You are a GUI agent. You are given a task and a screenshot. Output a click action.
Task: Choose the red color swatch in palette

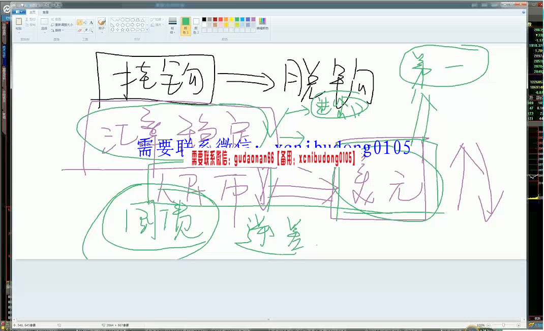point(221,19)
